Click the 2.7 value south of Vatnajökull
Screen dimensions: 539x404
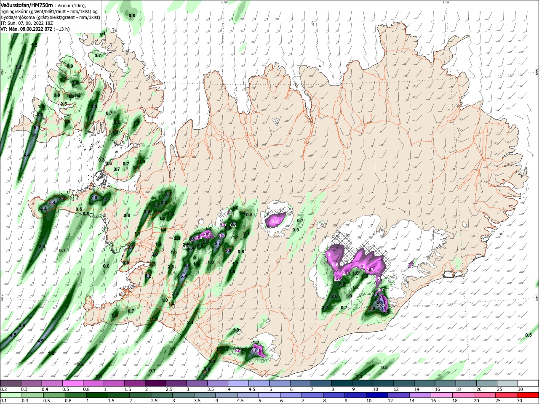325,308
